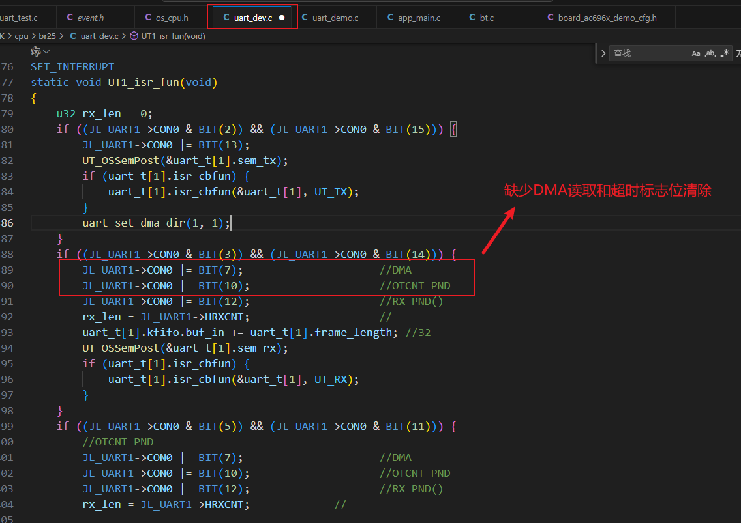Screen dimensions: 741x523
Task: Switch to the uart_test.c tab
Action: click(18, 18)
